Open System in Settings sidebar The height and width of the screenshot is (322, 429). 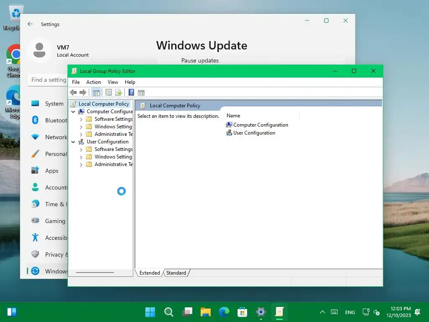pyautogui.click(x=48, y=104)
